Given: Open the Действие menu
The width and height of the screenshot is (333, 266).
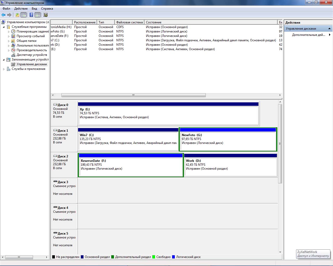Looking at the screenshot, I should pos(21,9).
